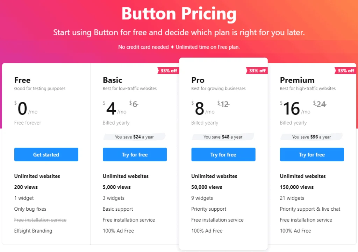Click Try for free under Pro plan
This screenshot has height=252, width=358.
(x=223, y=154)
